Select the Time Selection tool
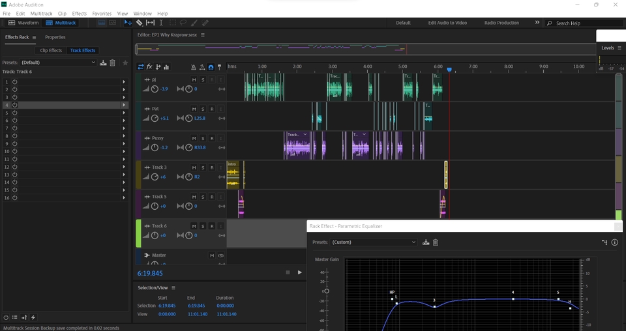 coord(161,23)
